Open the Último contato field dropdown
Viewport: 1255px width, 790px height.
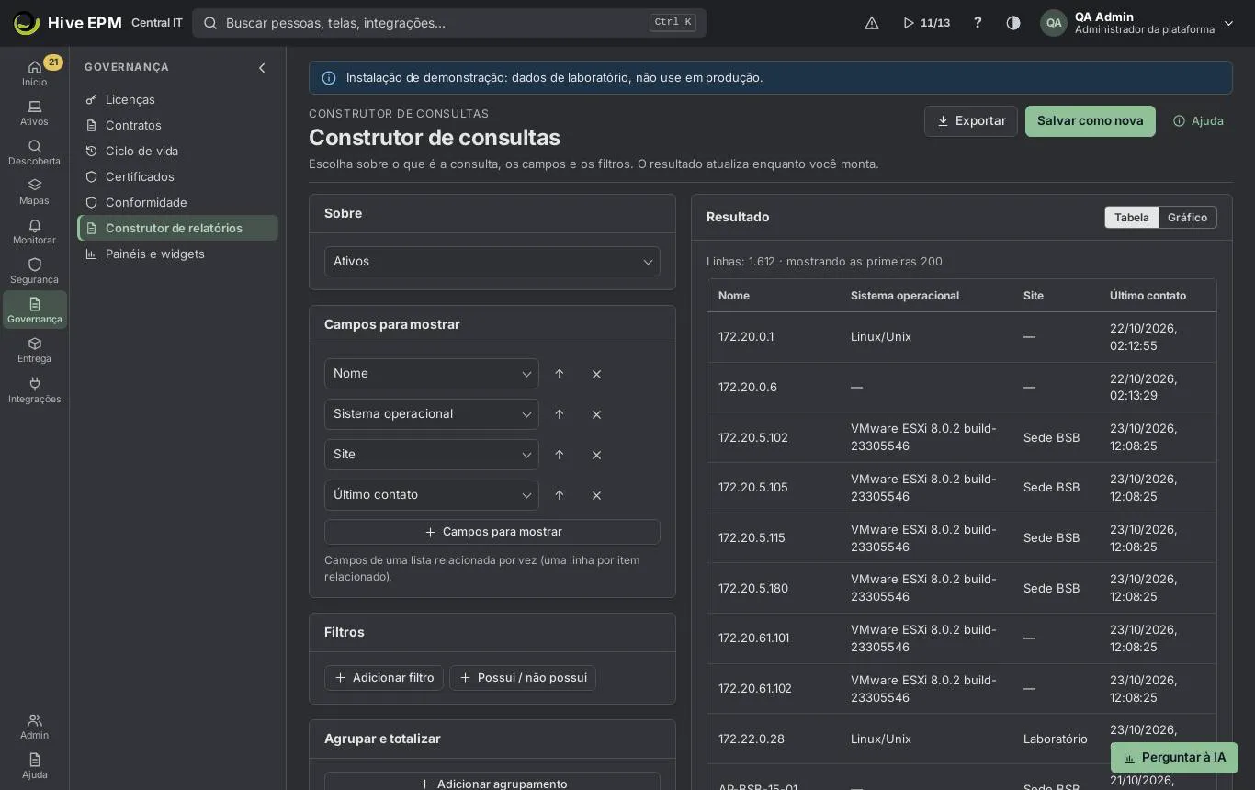click(432, 495)
